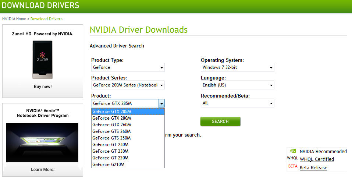The height and width of the screenshot is (180, 352).
Task: Click the red BETA badge icon
Action: tap(293, 166)
